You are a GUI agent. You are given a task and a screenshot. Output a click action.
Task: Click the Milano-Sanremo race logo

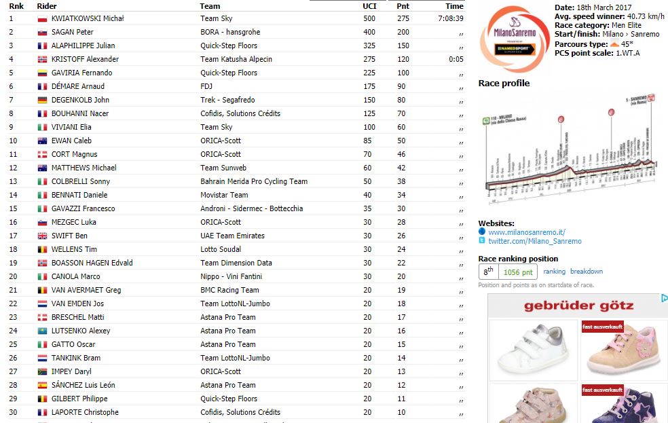pyautogui.click(x=514, y=39)
